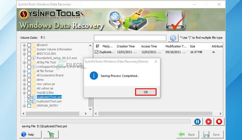Click the ORPHAN_ENTRY folder icon

(x=34, y=106)
